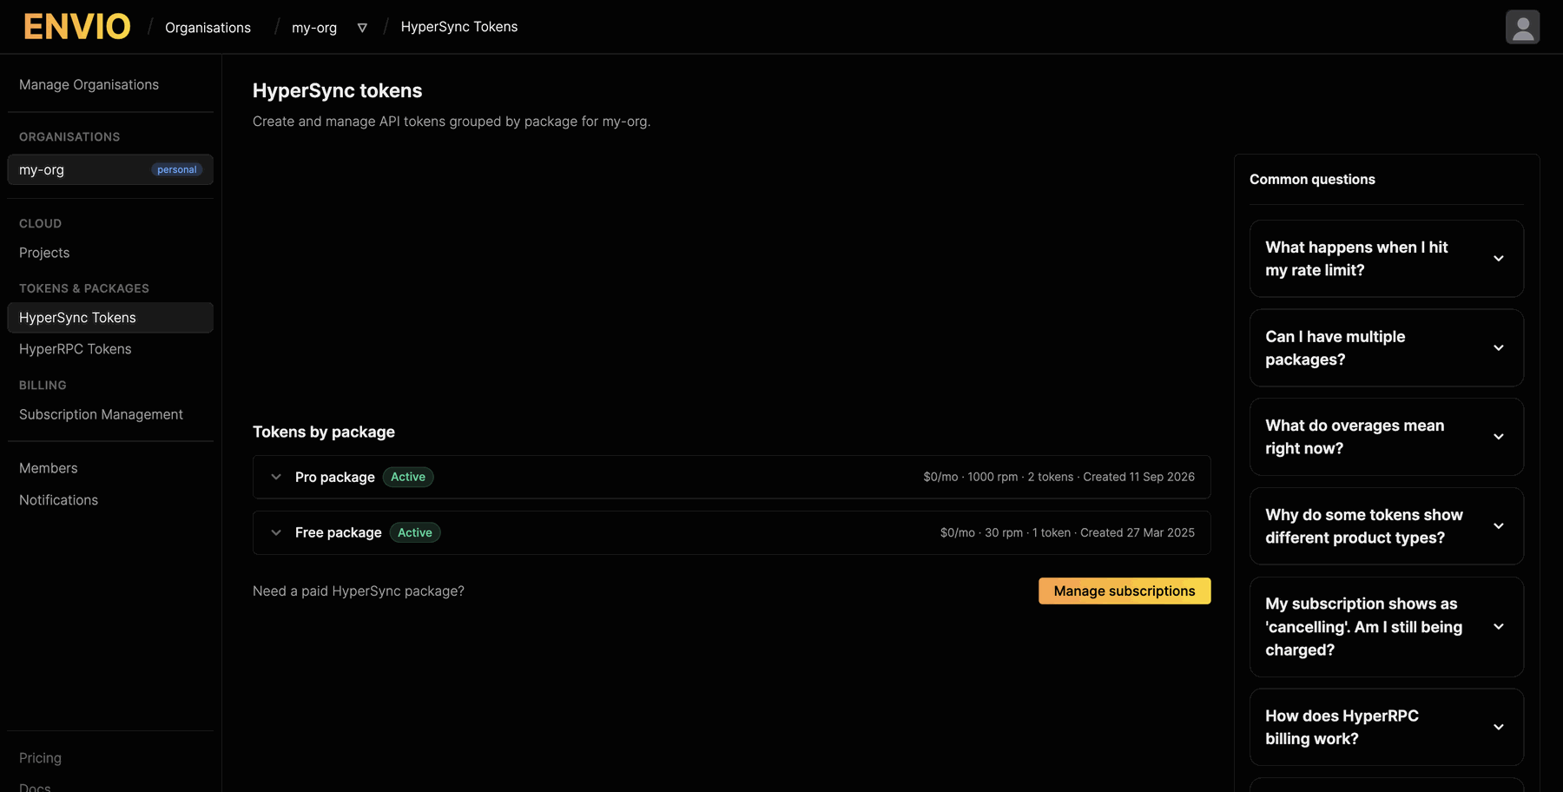The width and height of the screenshot is (1563, 792).
Task: Expand the Pro package row chevron
Action: [x=276, y=477]
